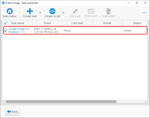Open the three-dot more options menu
Image resolution: width=150 pixels, height=118 pixels.
tap(144, 13)
